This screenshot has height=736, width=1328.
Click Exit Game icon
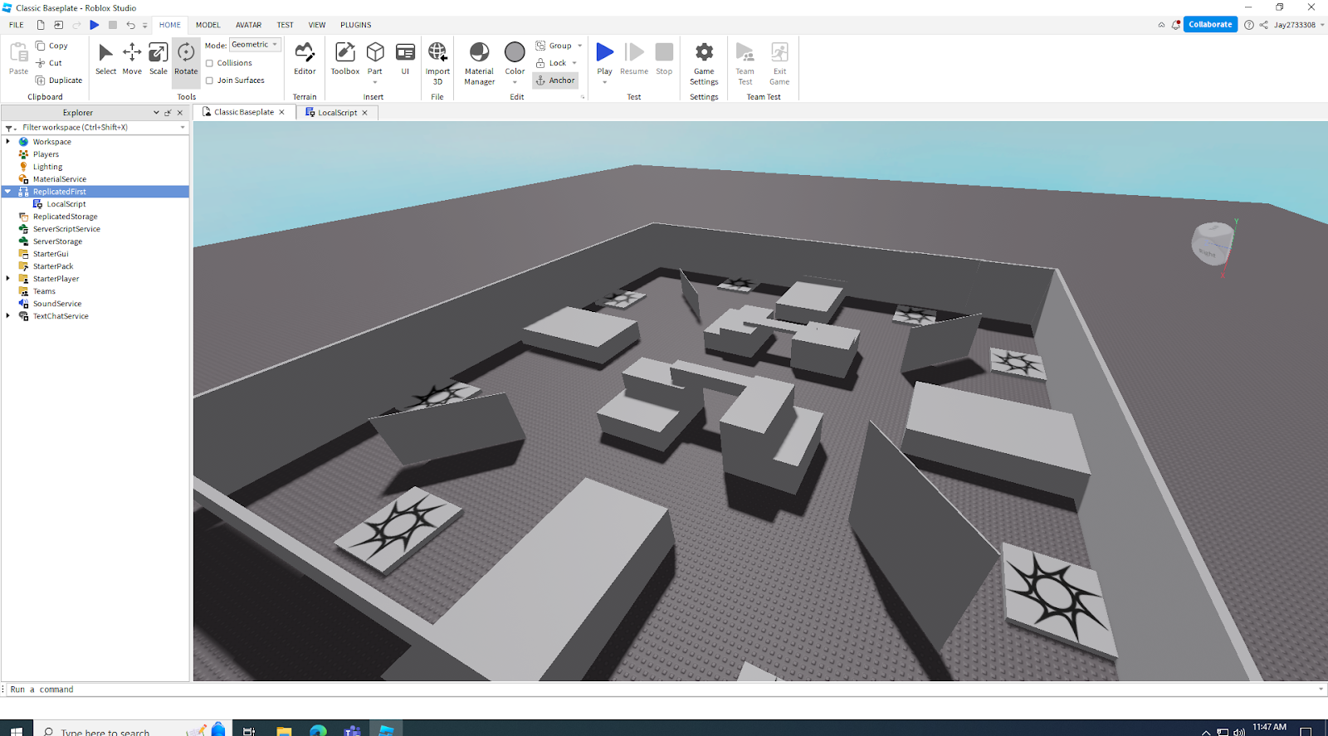(779, 63)
